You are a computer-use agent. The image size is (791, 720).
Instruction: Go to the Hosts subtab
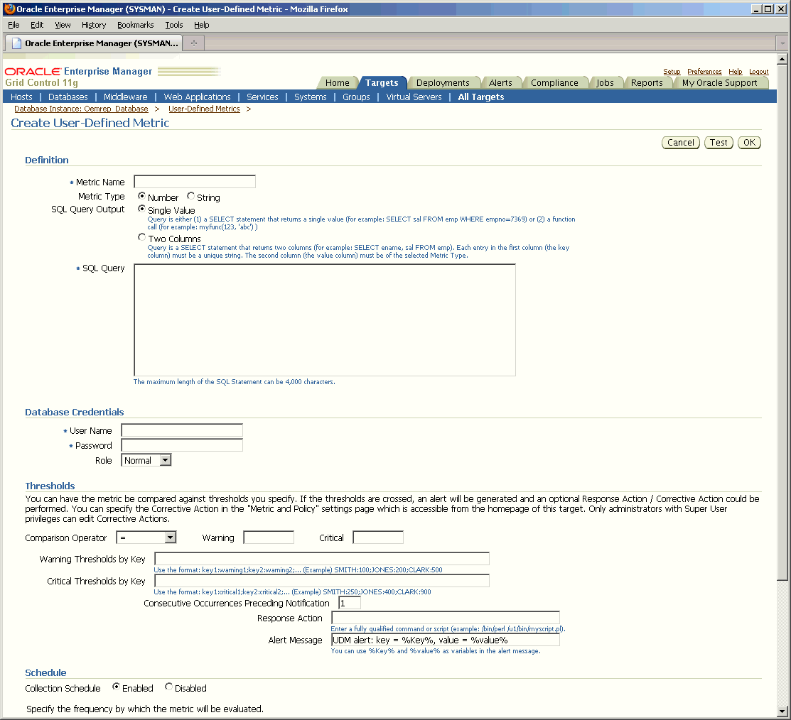tap(21, 97)
